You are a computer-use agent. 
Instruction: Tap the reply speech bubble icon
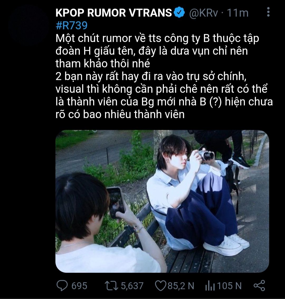pos(62,286)
